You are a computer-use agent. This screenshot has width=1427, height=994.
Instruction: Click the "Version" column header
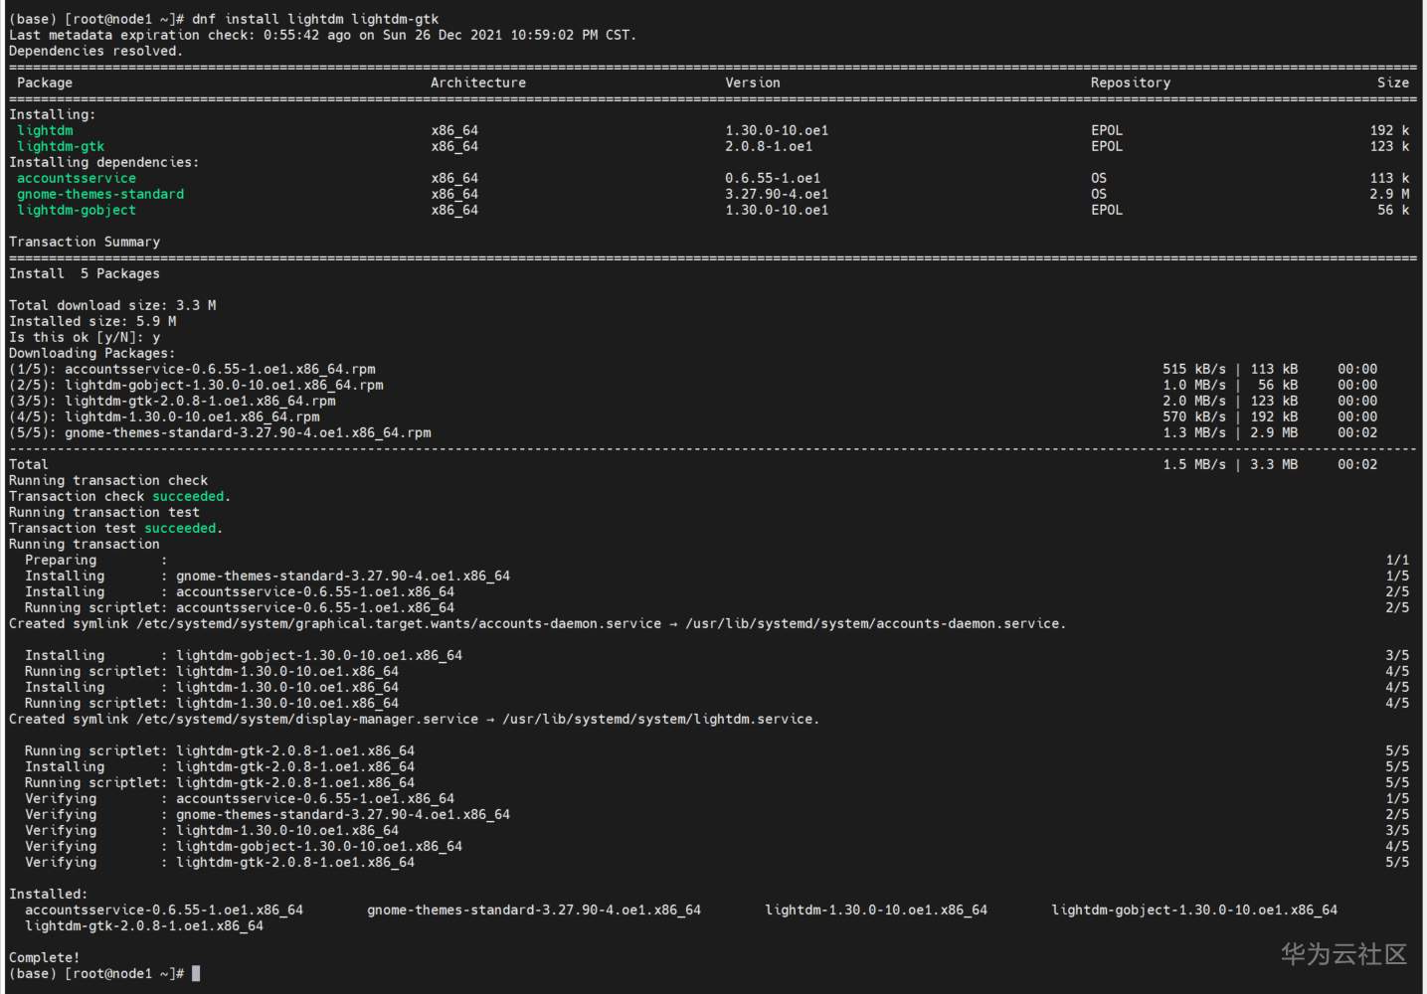tap(753, 83)
